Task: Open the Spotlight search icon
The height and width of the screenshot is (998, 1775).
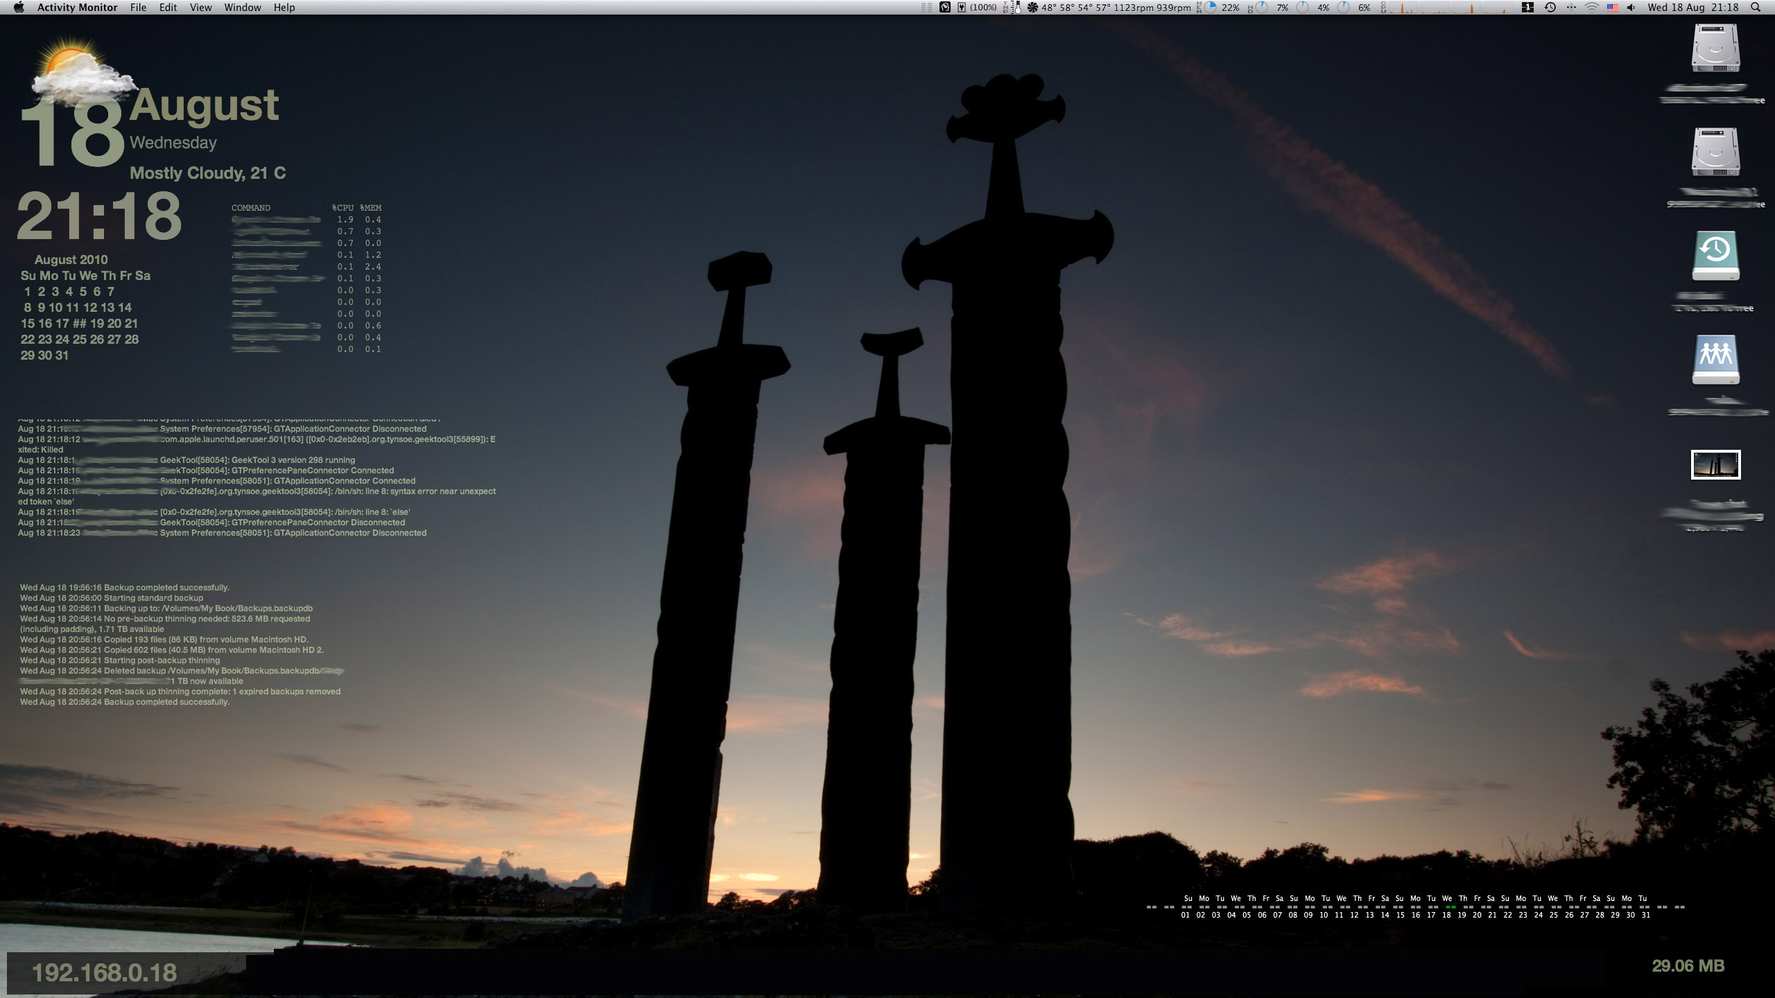Action: click(x=1756, y=8)
